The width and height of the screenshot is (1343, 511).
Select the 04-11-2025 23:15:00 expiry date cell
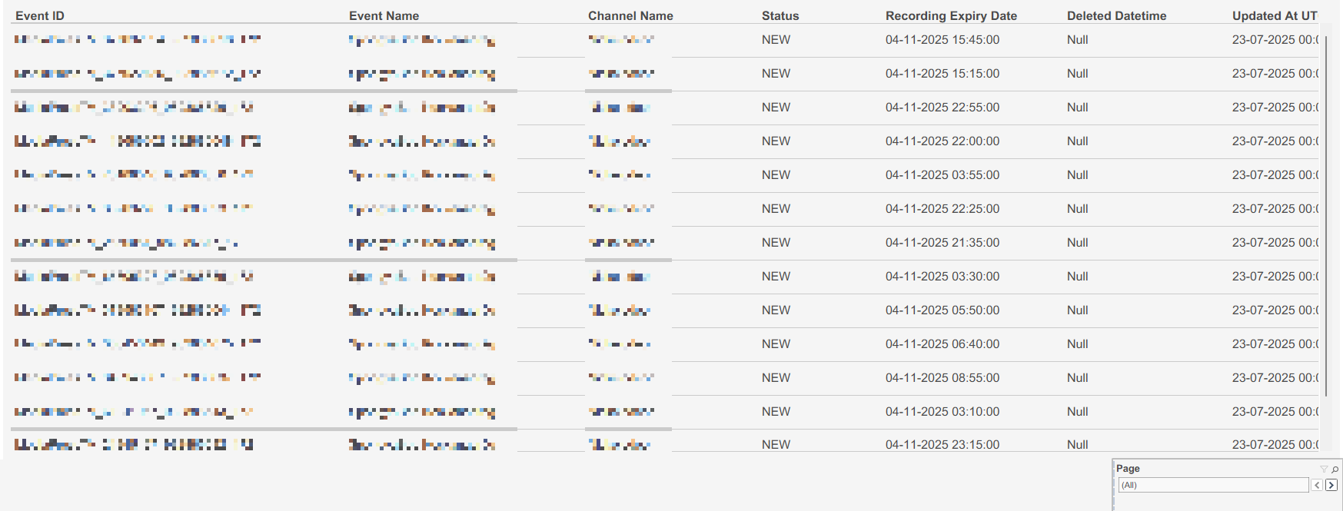(x=942, y=444)
